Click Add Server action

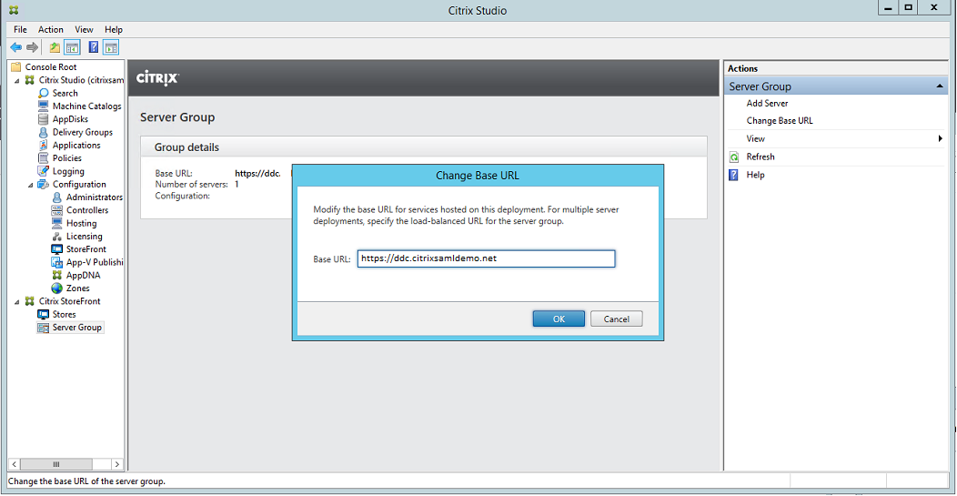[767, 103]
